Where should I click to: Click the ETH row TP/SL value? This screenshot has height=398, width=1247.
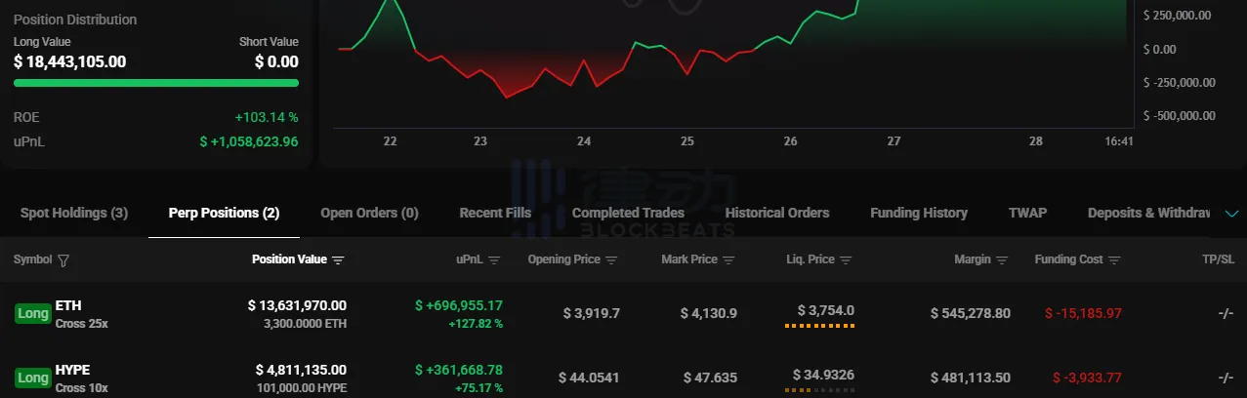click(1226, 313)
